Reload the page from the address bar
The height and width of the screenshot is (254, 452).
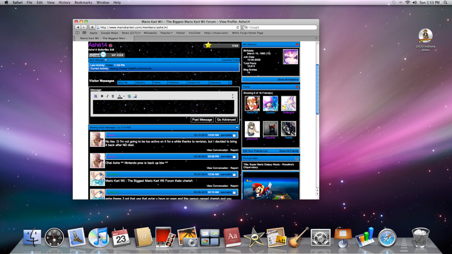click(x=238, y=27)
